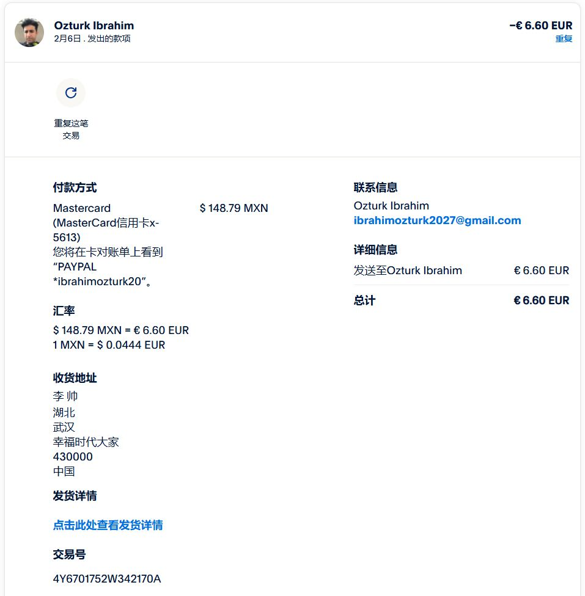This screenshot has width=585, height=596.
Task: Click the 交易号 heading
Action: 69,554
